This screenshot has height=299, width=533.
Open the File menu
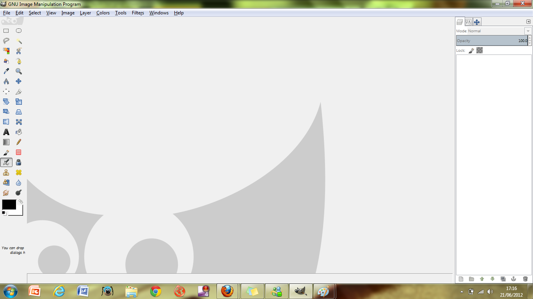point(7,13)
